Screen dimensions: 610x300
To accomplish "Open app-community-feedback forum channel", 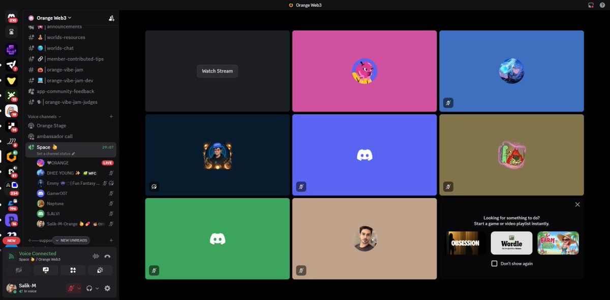I will pyautogui.click(x=71, y=91).
